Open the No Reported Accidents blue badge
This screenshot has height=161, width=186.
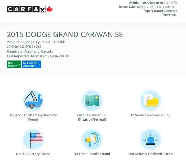(x=31, y=64)
